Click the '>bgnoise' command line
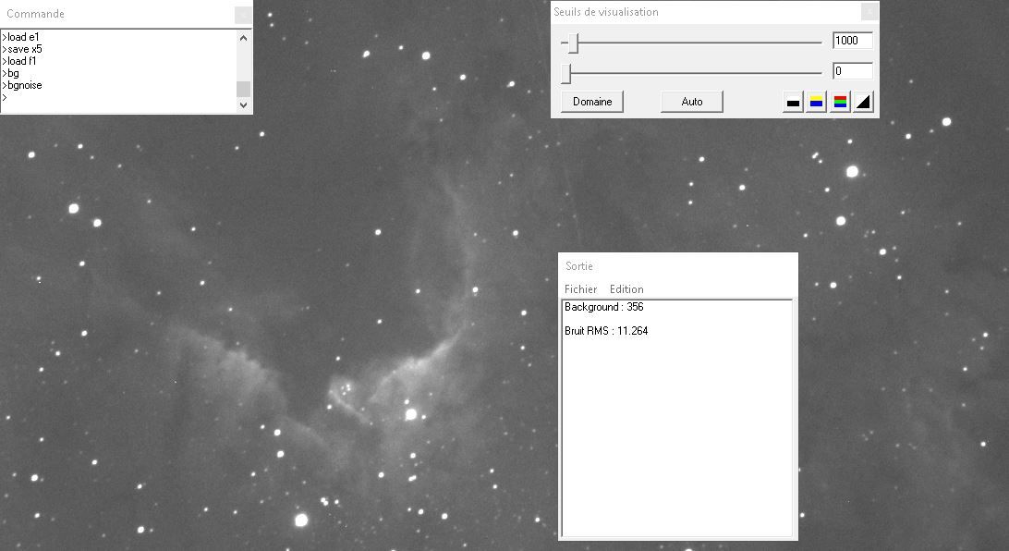Screen dimensions: 1009x551 (22, 85)
